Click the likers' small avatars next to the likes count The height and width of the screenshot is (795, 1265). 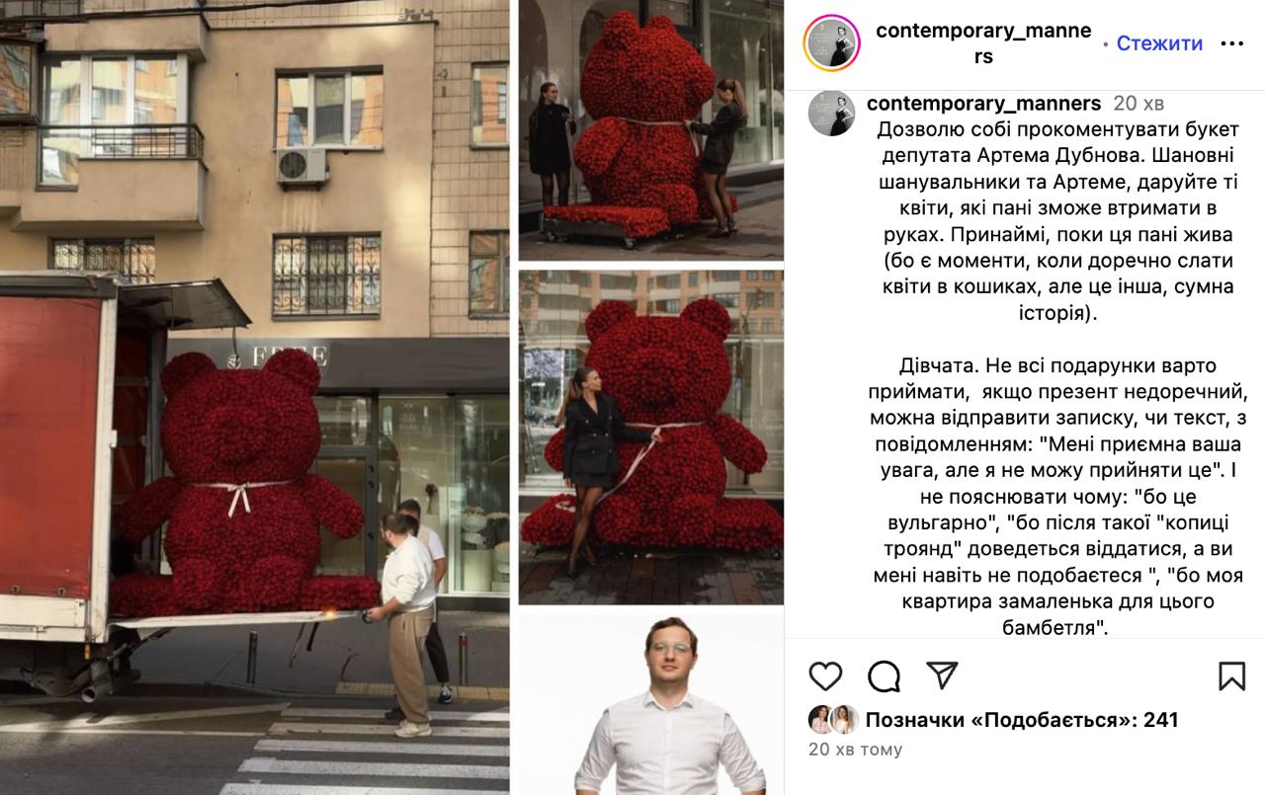pos(833,720)
